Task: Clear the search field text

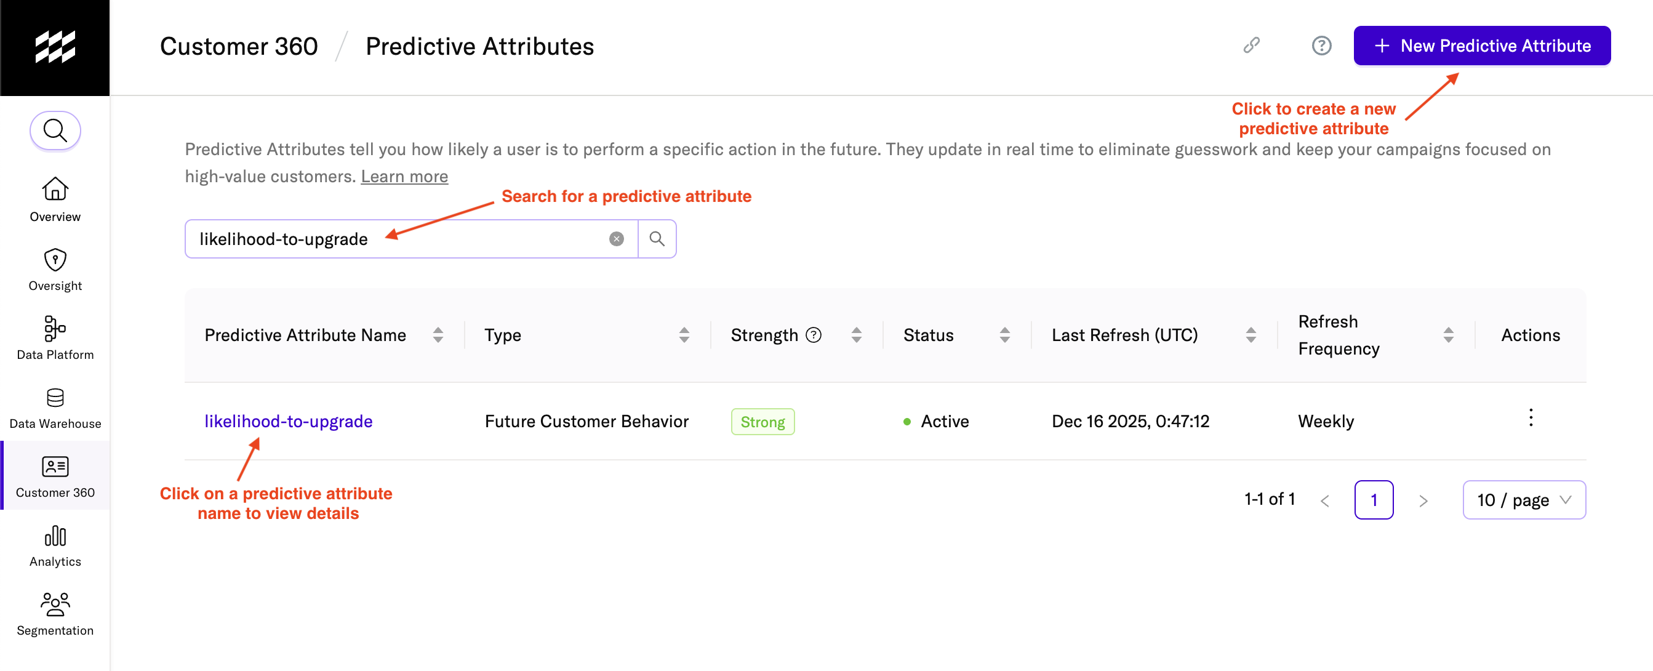Action: (x=616, y=239)
